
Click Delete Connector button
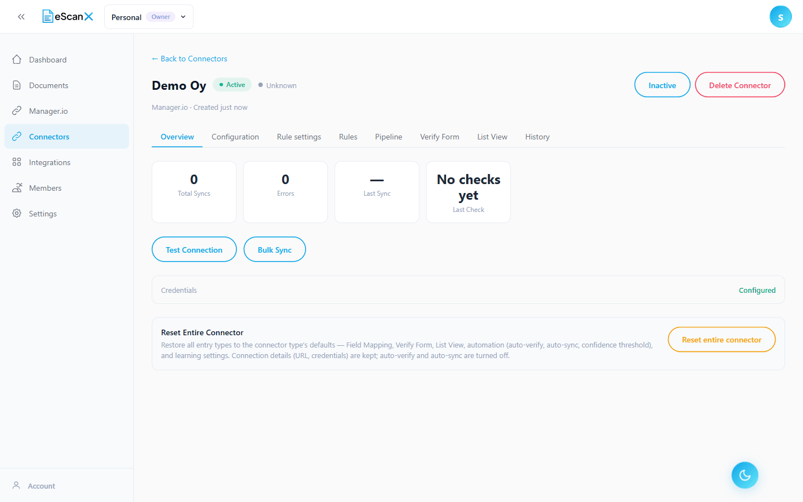pyautogui.click(x=740, y=85)
